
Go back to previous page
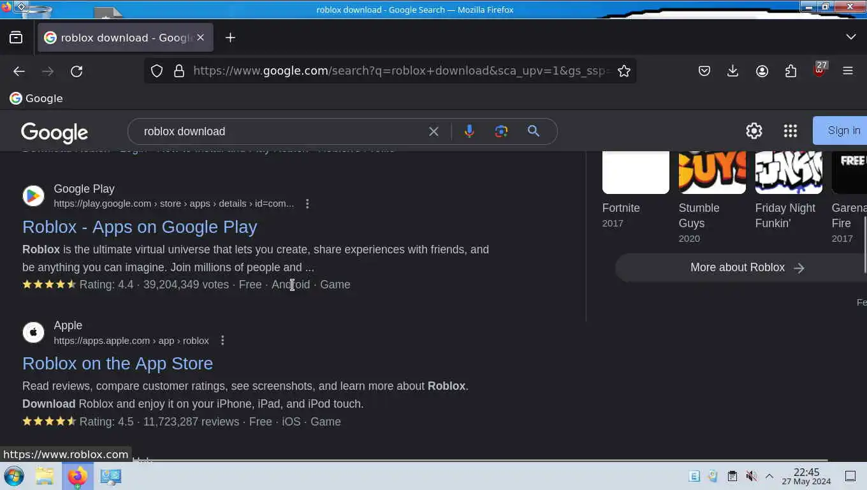tap(19, 71)
